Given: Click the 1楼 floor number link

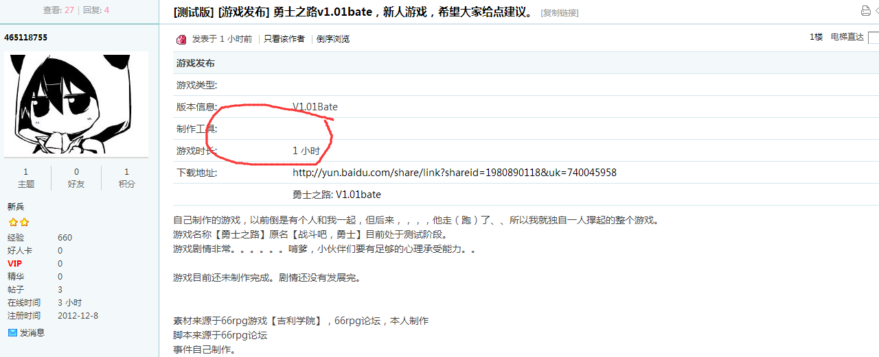Looking at the screenshot, I should point(816,37).
